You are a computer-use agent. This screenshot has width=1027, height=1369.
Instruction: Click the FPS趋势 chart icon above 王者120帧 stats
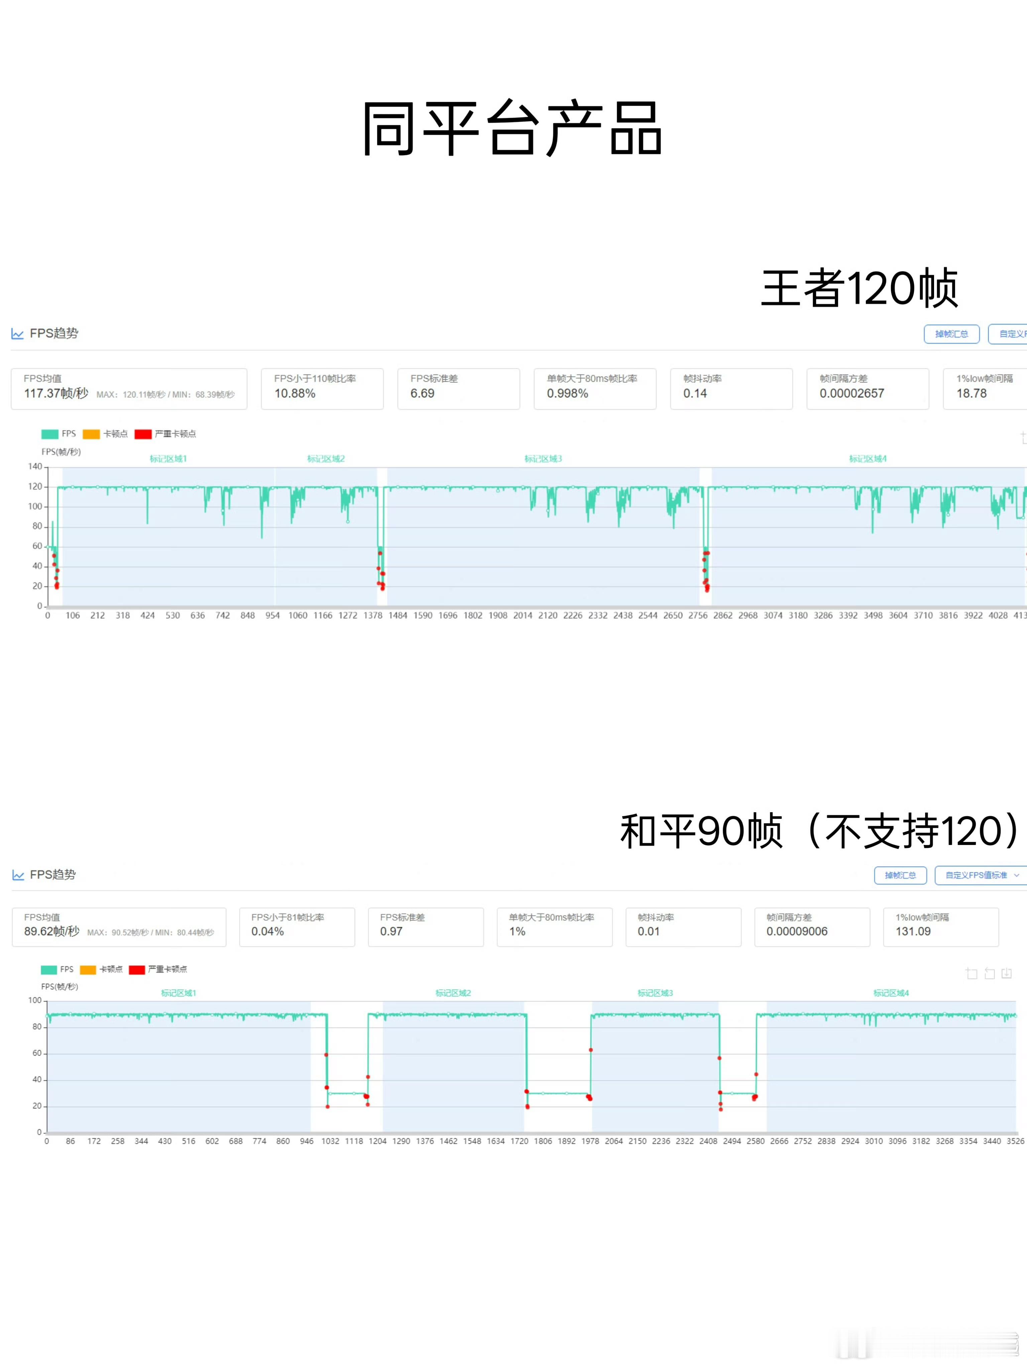17,334
